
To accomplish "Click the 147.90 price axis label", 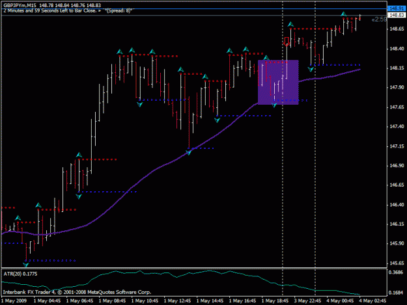I will click(397, 87).
